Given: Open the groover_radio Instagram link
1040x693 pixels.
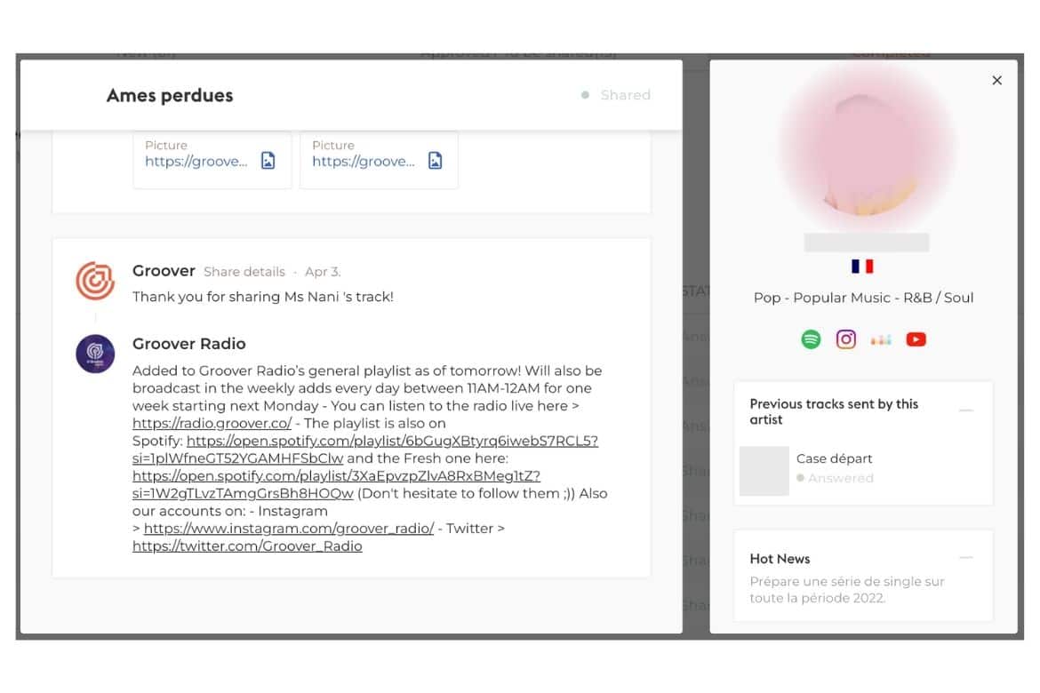Looking at the screenshot, I should coord(289,529).
